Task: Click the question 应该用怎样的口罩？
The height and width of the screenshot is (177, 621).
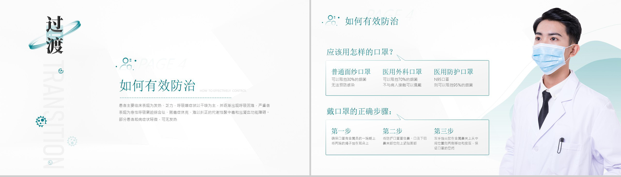Action: (x=360, y=52)
